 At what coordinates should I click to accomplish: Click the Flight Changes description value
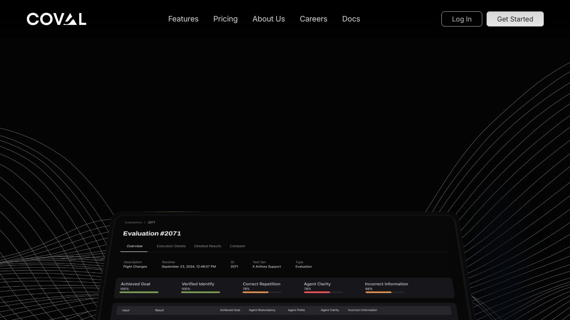pos(135,267)
